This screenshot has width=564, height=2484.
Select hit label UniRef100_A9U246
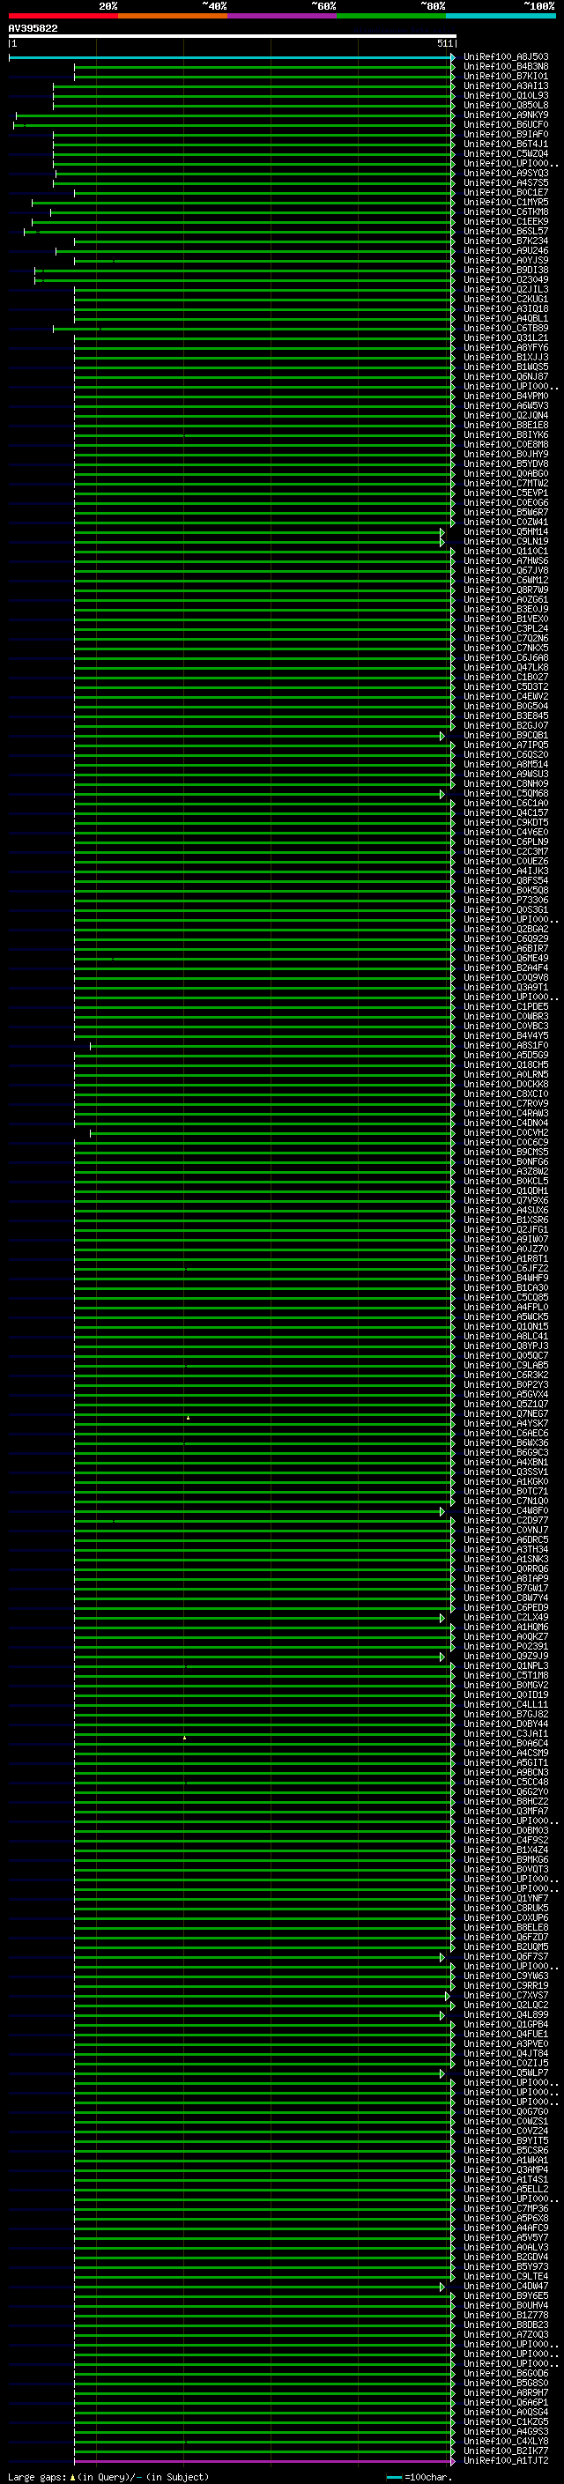pyautogui.click(x=506, y=251)
